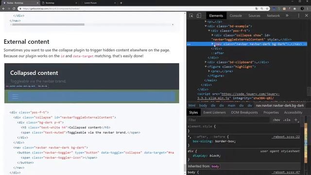The height and width of the screenshot is (175, 311).
Task: Expand the pre element node
Action: (209, 71)
